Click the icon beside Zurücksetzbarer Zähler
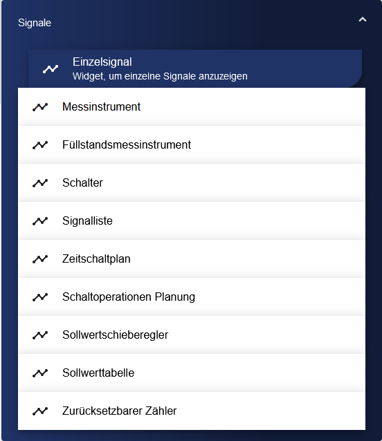Screen dimensions: 382x441 (x=40, y=411)
